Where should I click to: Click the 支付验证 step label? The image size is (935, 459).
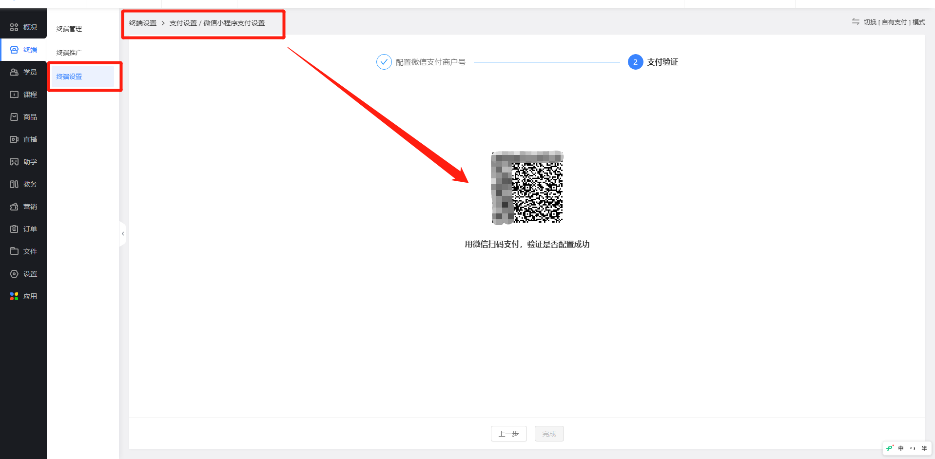click(662, 62)
